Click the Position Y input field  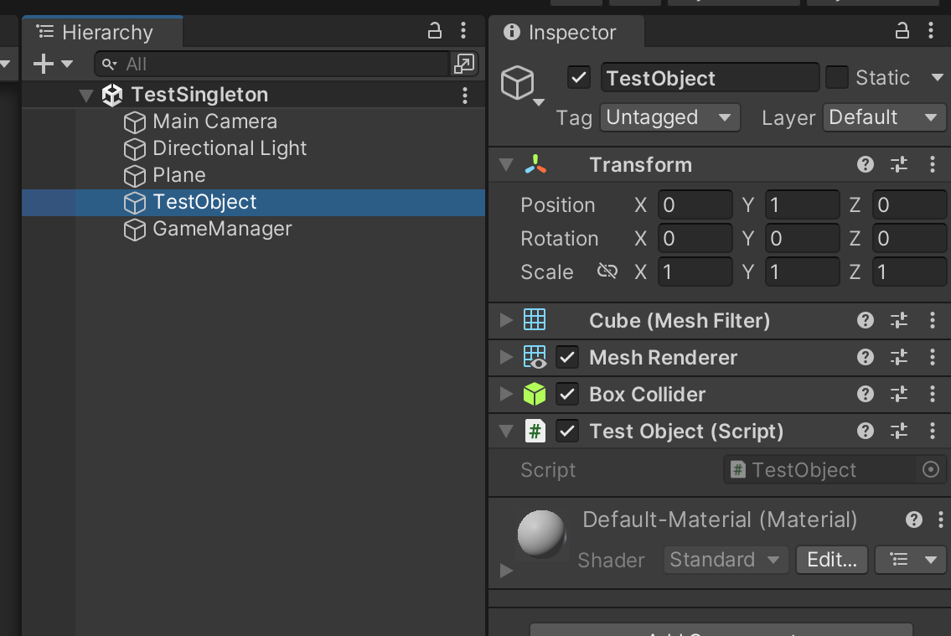(802, 205)
